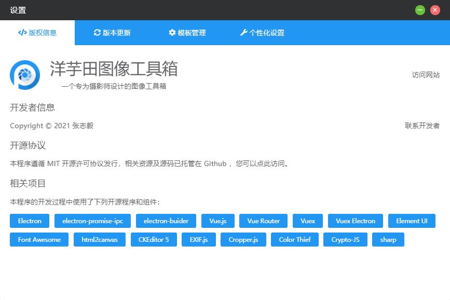Click the Copyright © 2021 张志毅 text

52,126
